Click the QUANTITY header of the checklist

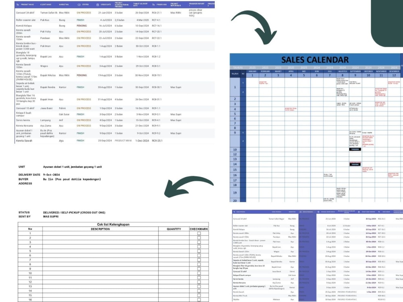174,229
